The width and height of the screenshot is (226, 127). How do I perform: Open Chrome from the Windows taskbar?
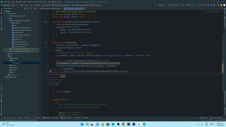[x=123, y=124]
